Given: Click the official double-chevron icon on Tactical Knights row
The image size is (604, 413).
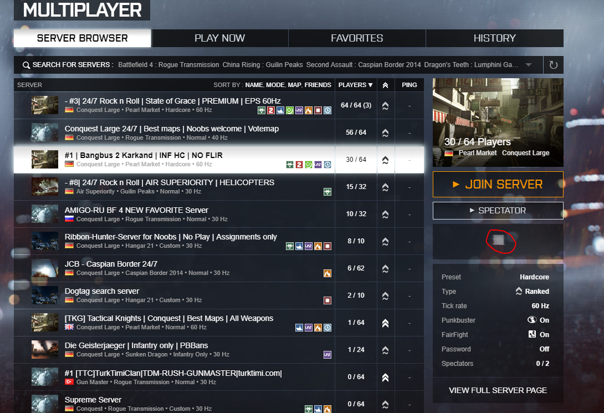Looking at the screenshot, I should tap(385, 323).
